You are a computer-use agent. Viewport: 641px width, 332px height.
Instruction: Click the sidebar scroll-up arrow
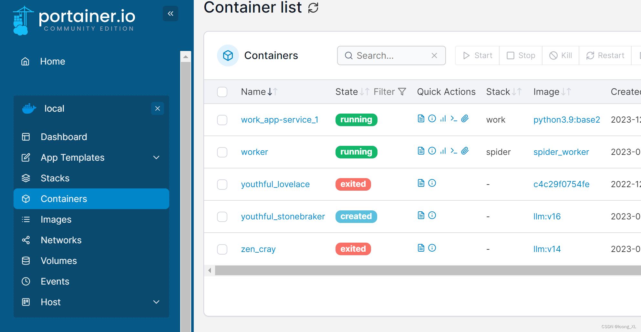[185, 56]
